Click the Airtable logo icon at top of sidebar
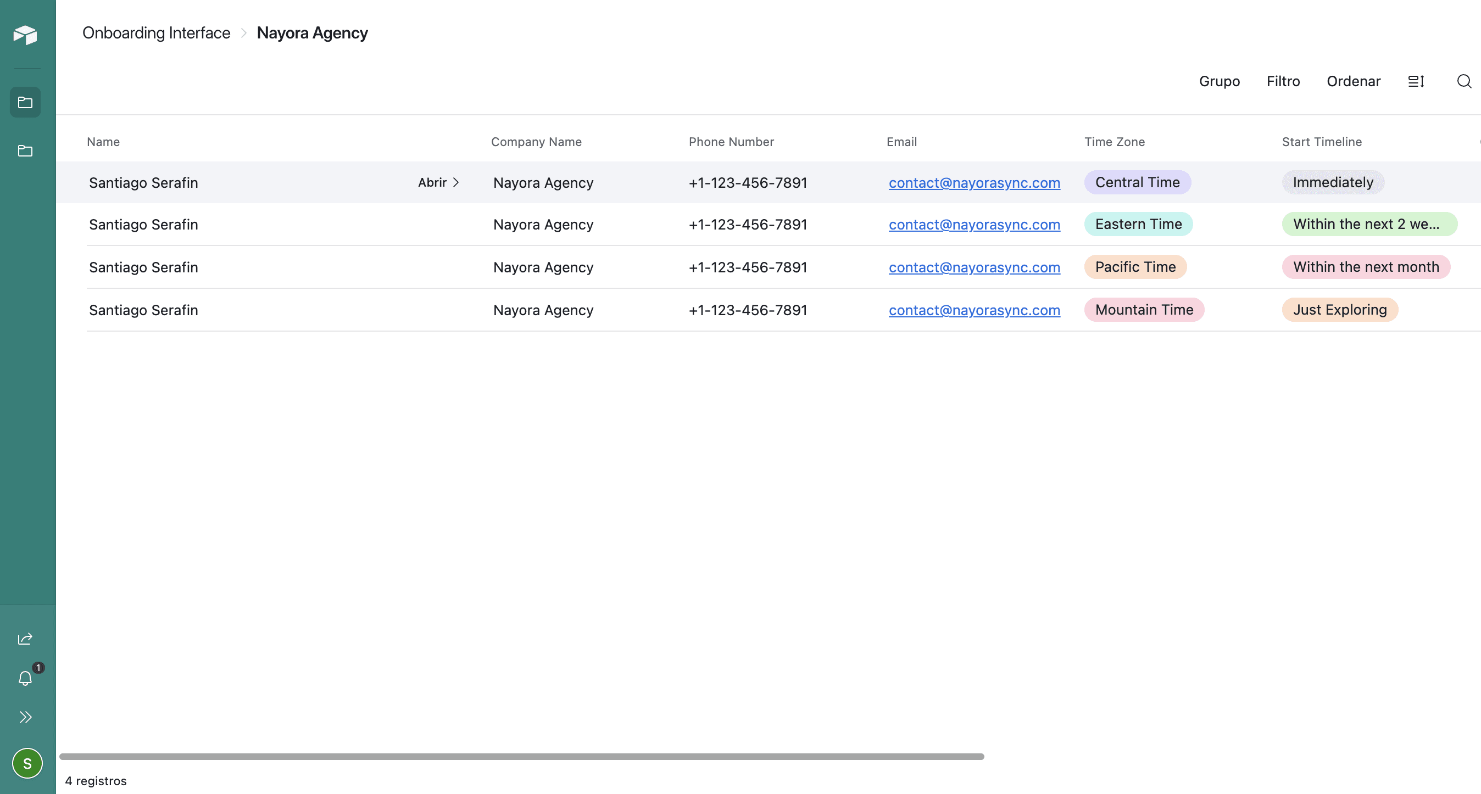 [26, 35]
